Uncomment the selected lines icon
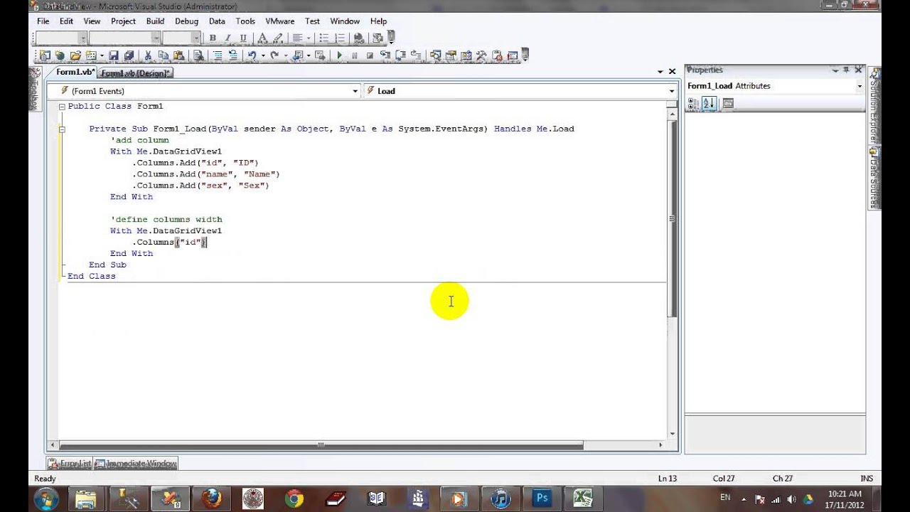 pos(233,55)
